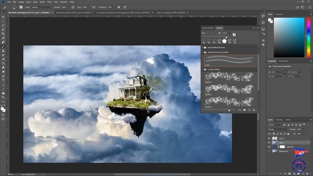This screenshot has height=176, width=313.
Task: Click foreground color swatch in Color panel
Action: 269,20
